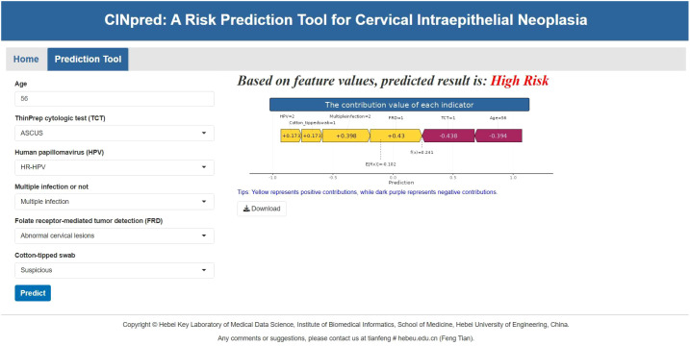Click the CINpred page title header
The image size is (690, 346).
tap(345, 20)
